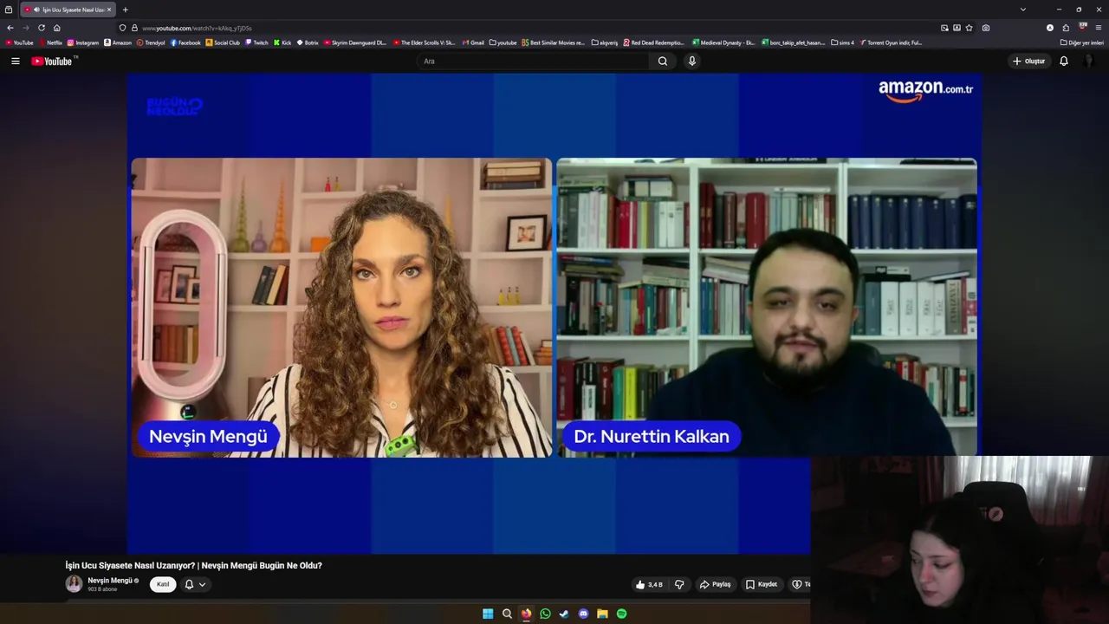Open the Botrix bookmark
Screen dimensions: 1109x624
tap(308, 42)
